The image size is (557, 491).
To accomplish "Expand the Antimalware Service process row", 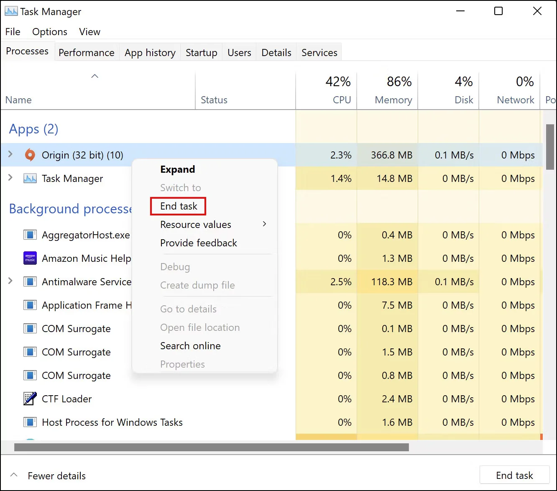I will [x=10, y=281].
